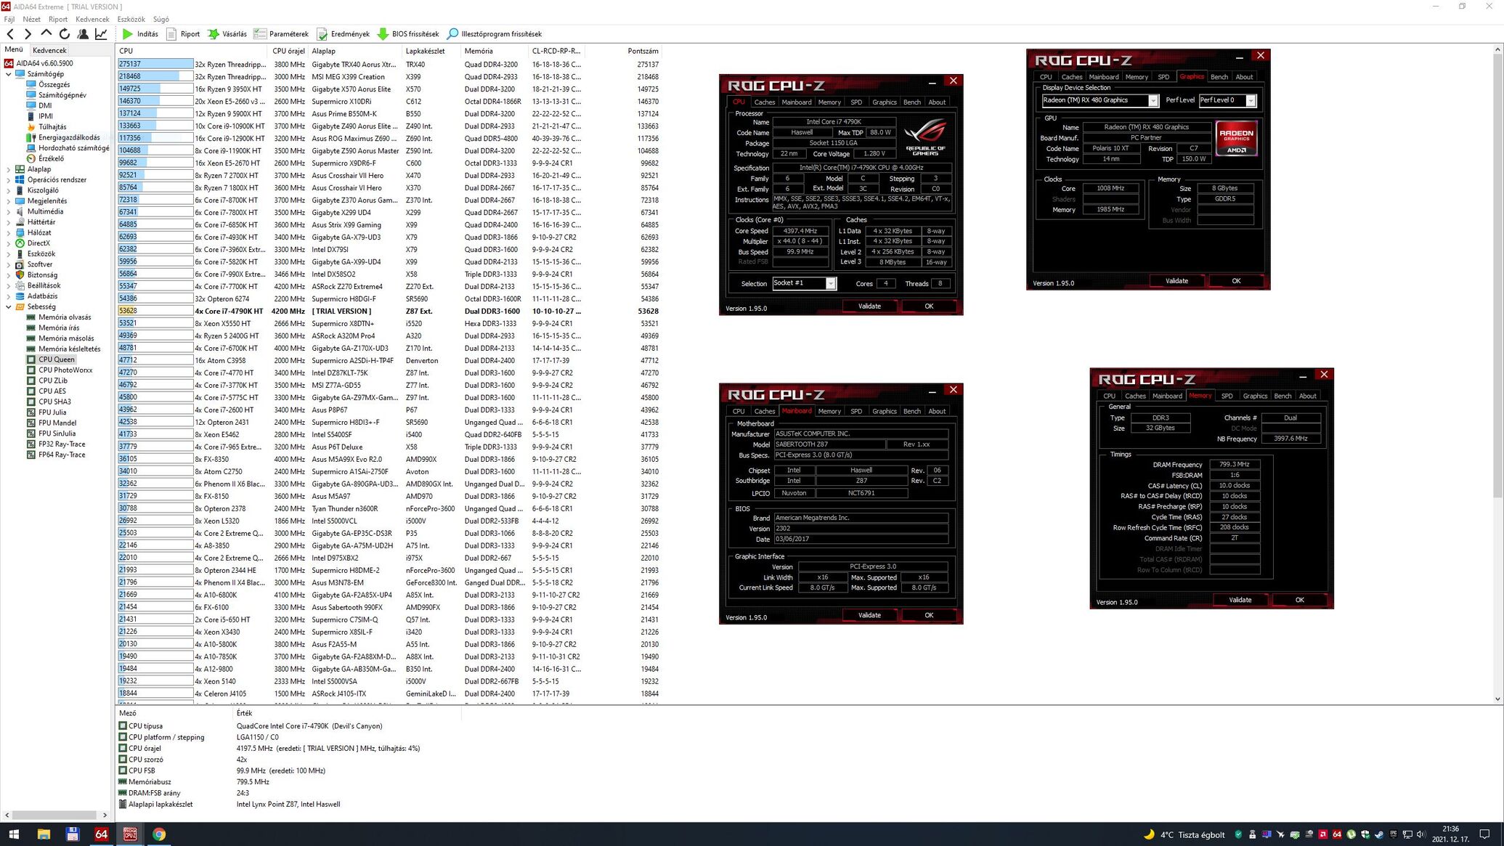Screen dimensions: 1504x846
Task: Open Illesztőprogram frissítések driver updates
Action: coord(495,34)
